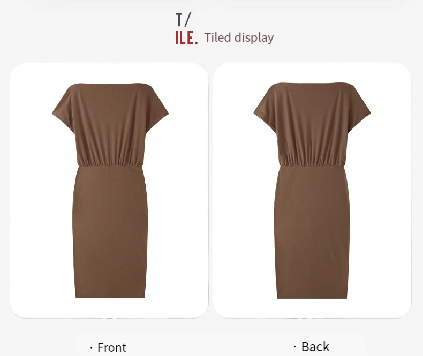
Task: Click the neckline of the front dress
Action: pos(110,85)
